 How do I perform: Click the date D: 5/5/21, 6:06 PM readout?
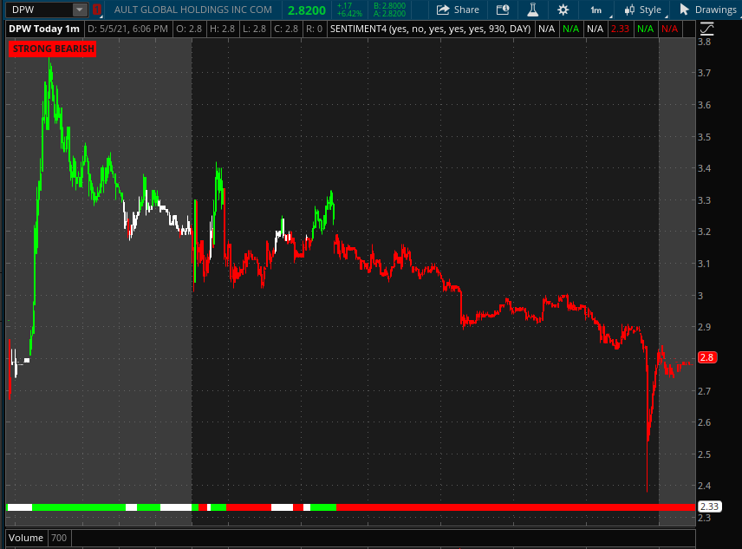[x=127, y=29]
